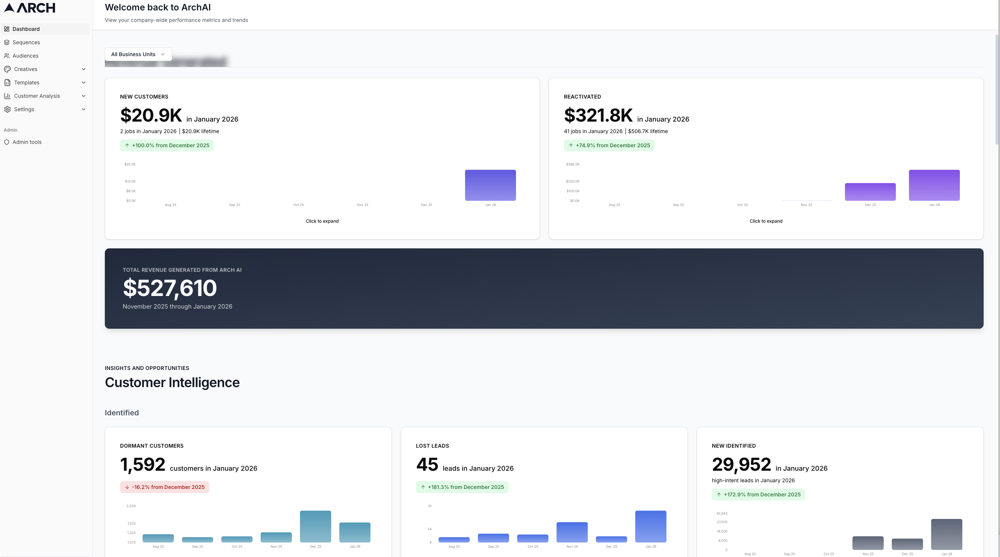Expand the Templates section chevron
The height and width of the screenshot is (557, 1000).
(x=84, y=82)
